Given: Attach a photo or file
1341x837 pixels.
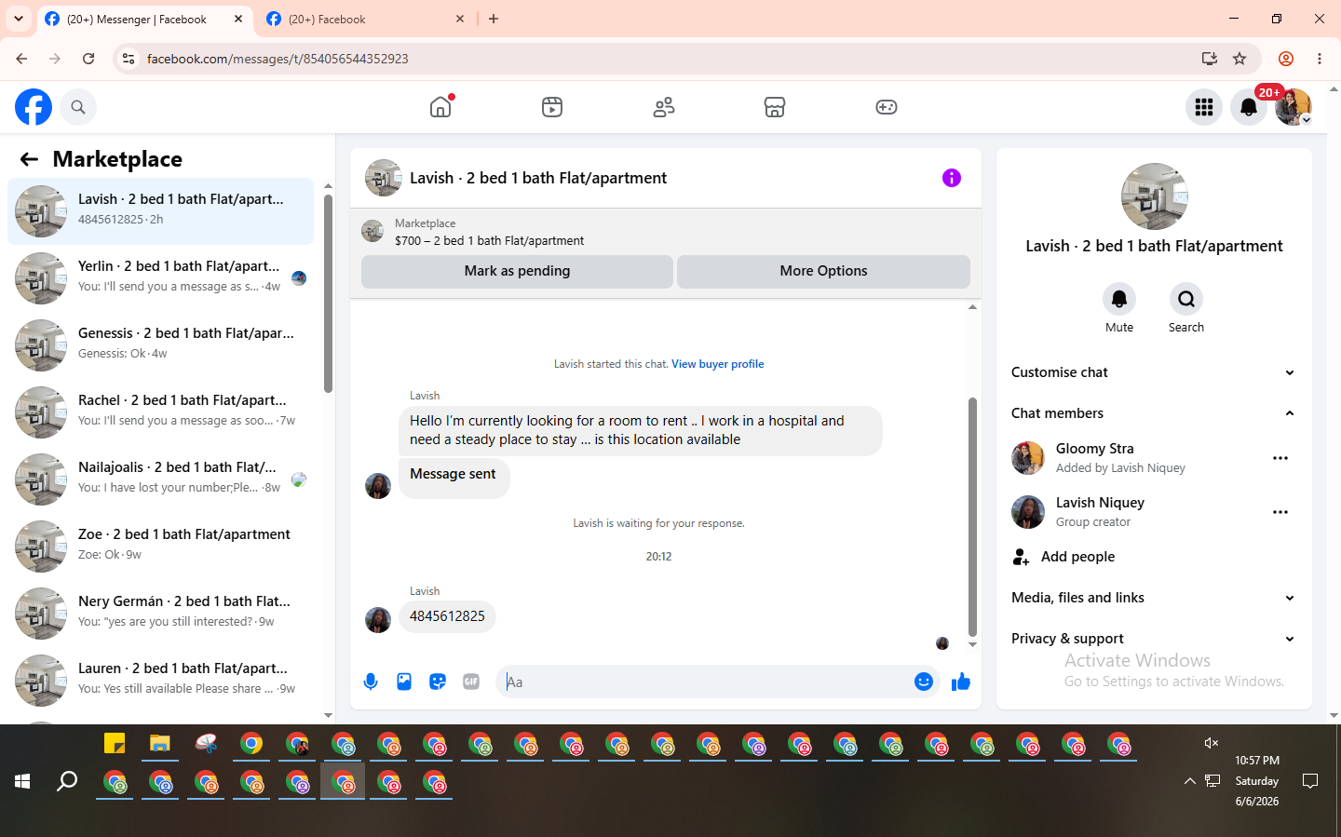Looking at the screenshot, I should pos(404,682).
